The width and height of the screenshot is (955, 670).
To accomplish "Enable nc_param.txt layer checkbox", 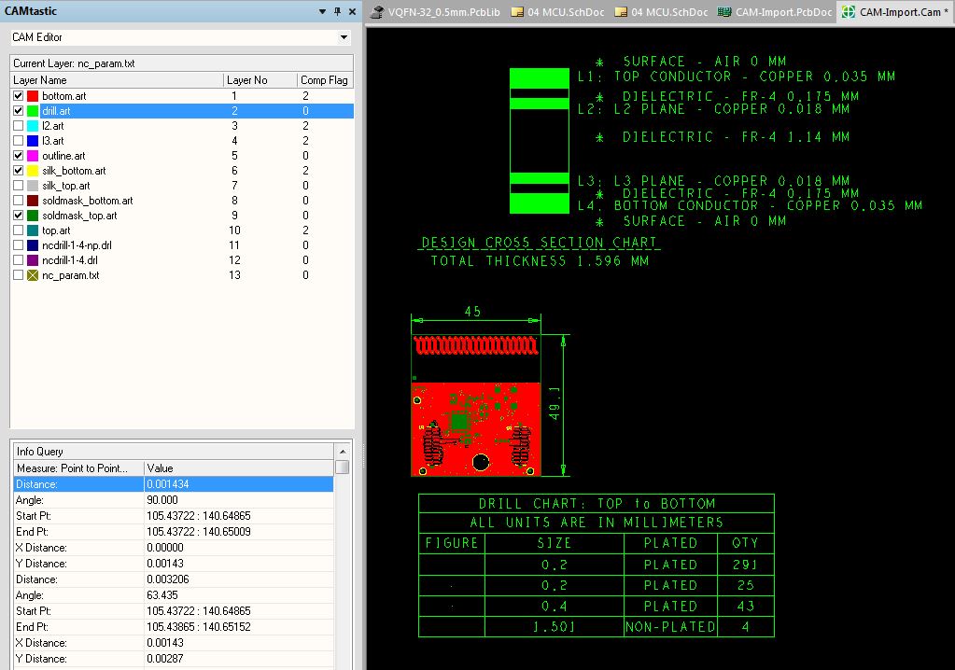I will (x=19, y=274).
